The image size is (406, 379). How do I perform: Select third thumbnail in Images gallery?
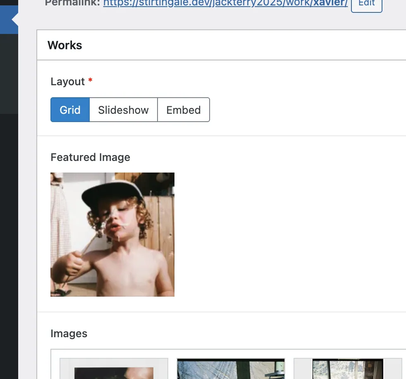click(348, 369)
